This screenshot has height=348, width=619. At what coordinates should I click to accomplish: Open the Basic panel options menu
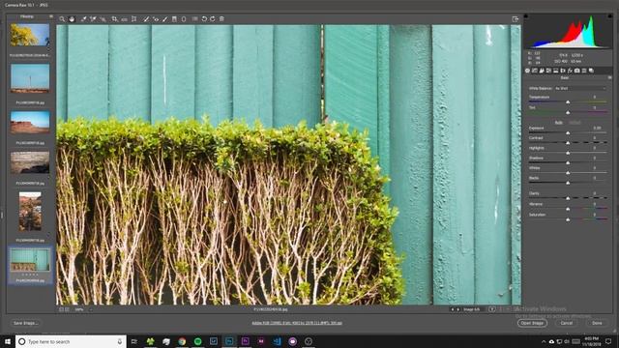pos(610,77)
